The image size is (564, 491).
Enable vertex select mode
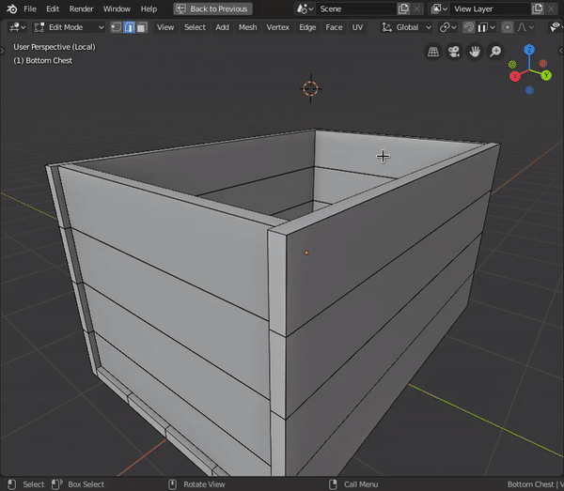click(x=116, y=27)
